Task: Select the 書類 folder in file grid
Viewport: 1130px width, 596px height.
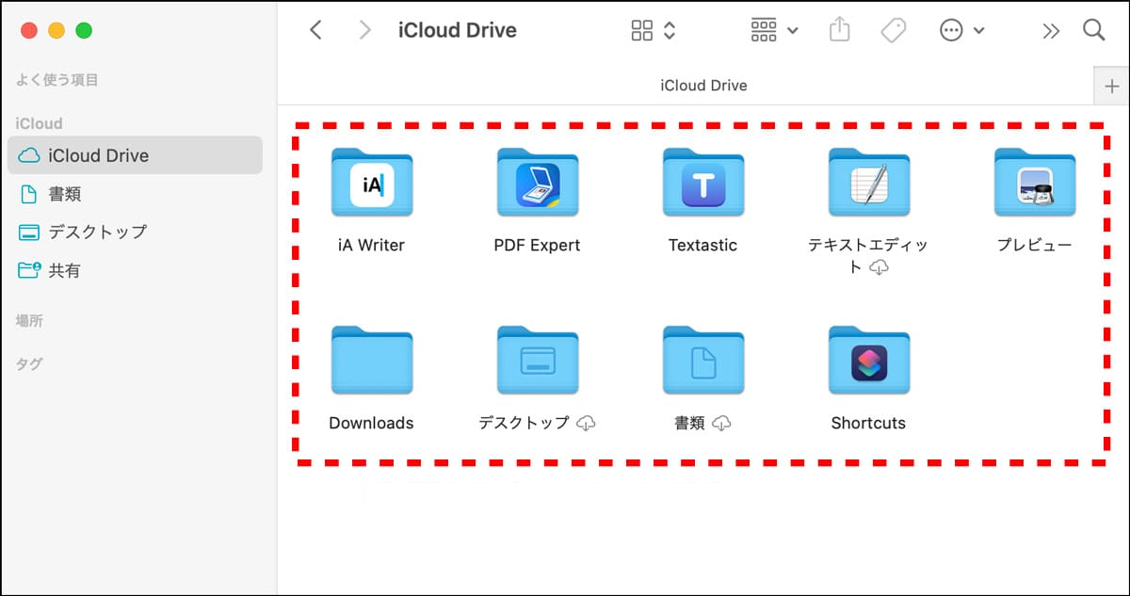Action: coord(703,361)
